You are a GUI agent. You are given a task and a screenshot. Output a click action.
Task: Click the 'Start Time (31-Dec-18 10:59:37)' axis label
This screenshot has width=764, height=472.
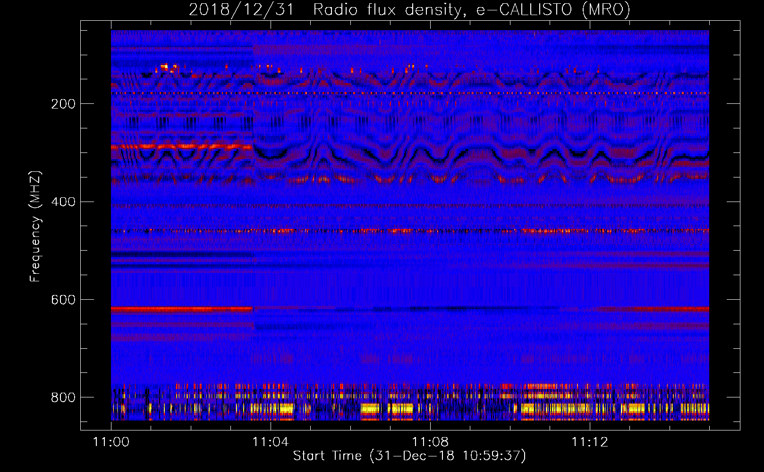pos(409,456)
